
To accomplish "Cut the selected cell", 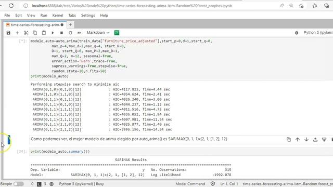I will tap(26, 33).
